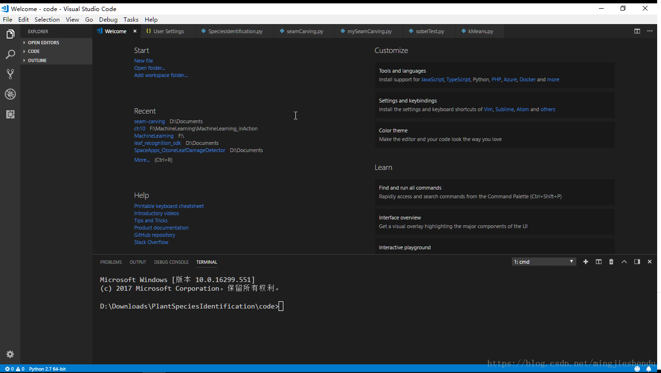This screenshot has width=661, height=373.
Task: Select Python 2.7 64-bit interpreter status
Action: 47,369
